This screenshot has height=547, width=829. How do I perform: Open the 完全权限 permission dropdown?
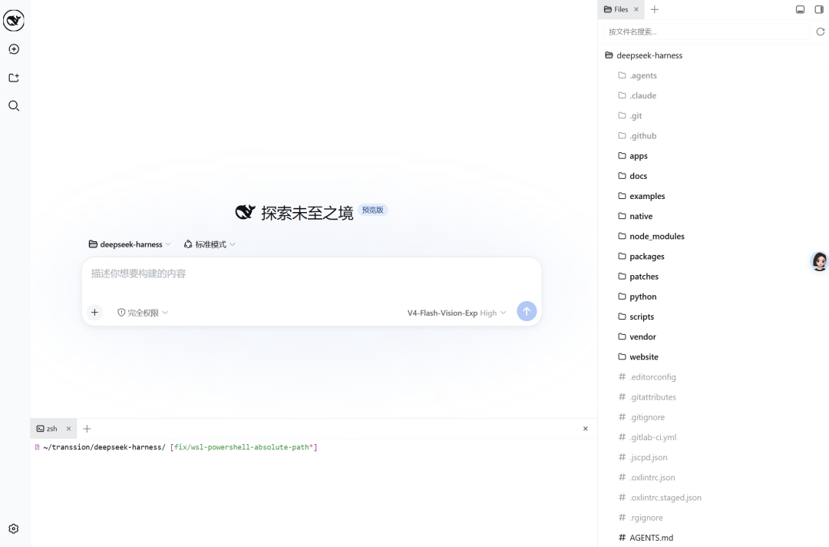click(x=142, y=313)
